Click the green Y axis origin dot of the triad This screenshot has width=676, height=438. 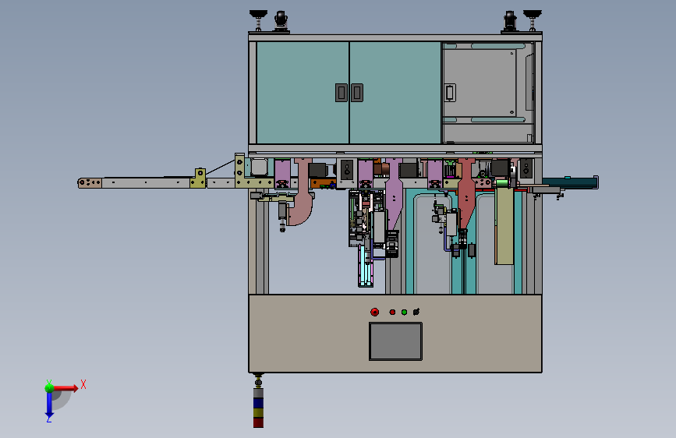point(49,387)
